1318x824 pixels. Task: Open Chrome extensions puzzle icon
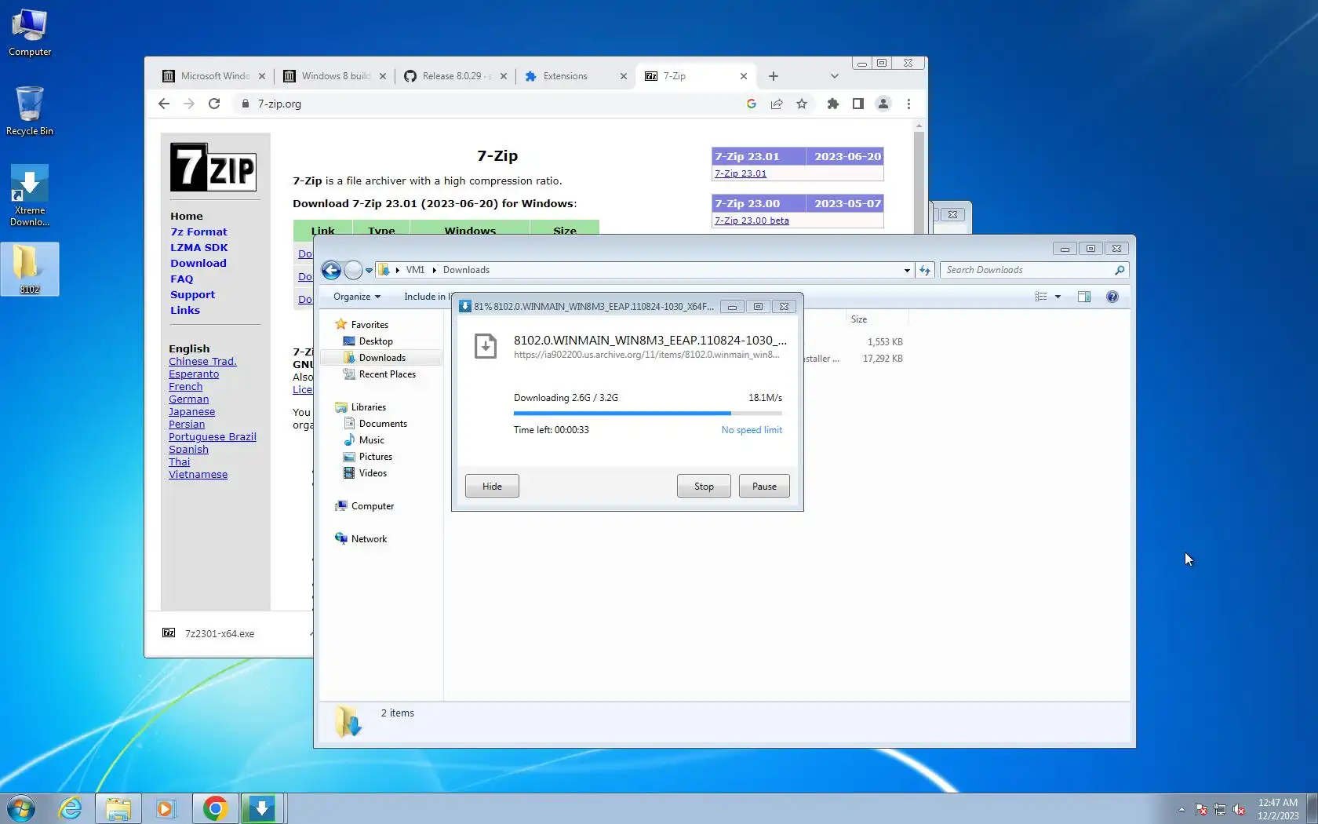coord(833,104)
